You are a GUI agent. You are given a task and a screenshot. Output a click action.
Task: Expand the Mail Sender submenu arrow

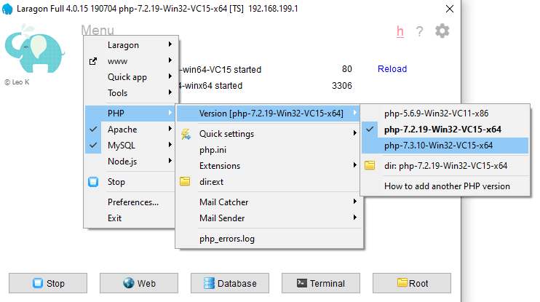pos(354,218)
